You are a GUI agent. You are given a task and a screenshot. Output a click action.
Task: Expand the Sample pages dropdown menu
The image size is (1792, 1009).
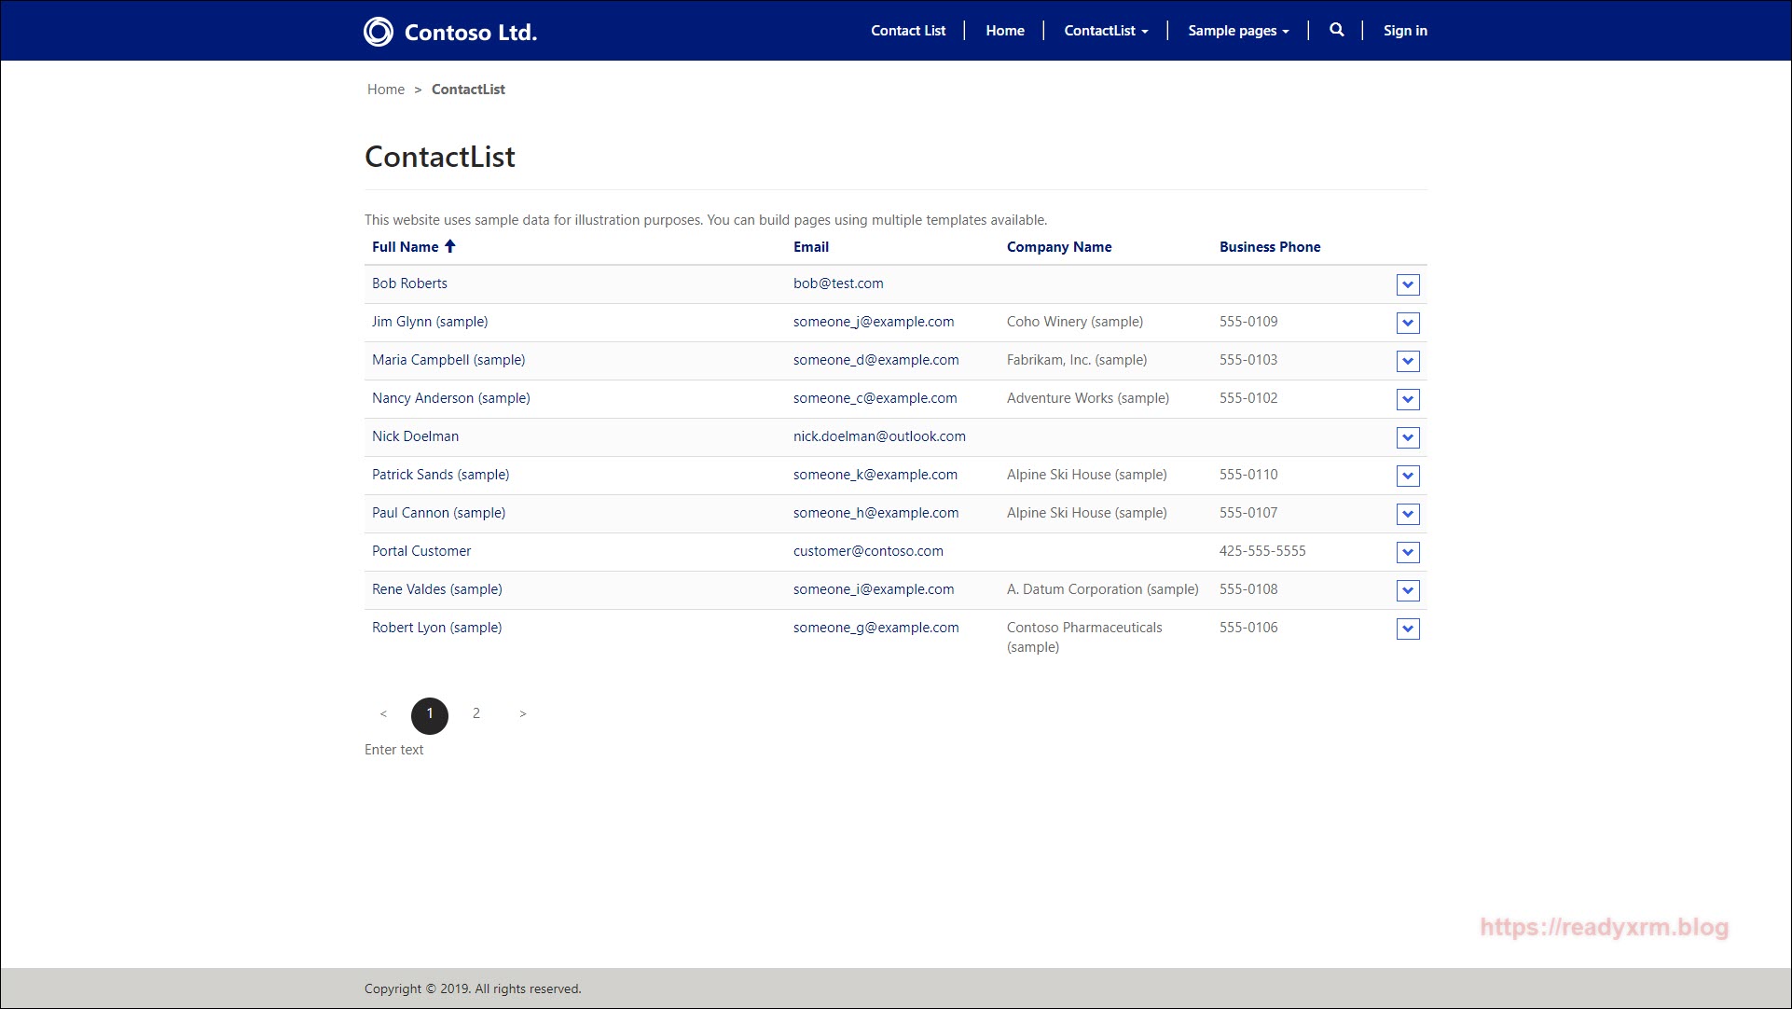point(1238,31)
